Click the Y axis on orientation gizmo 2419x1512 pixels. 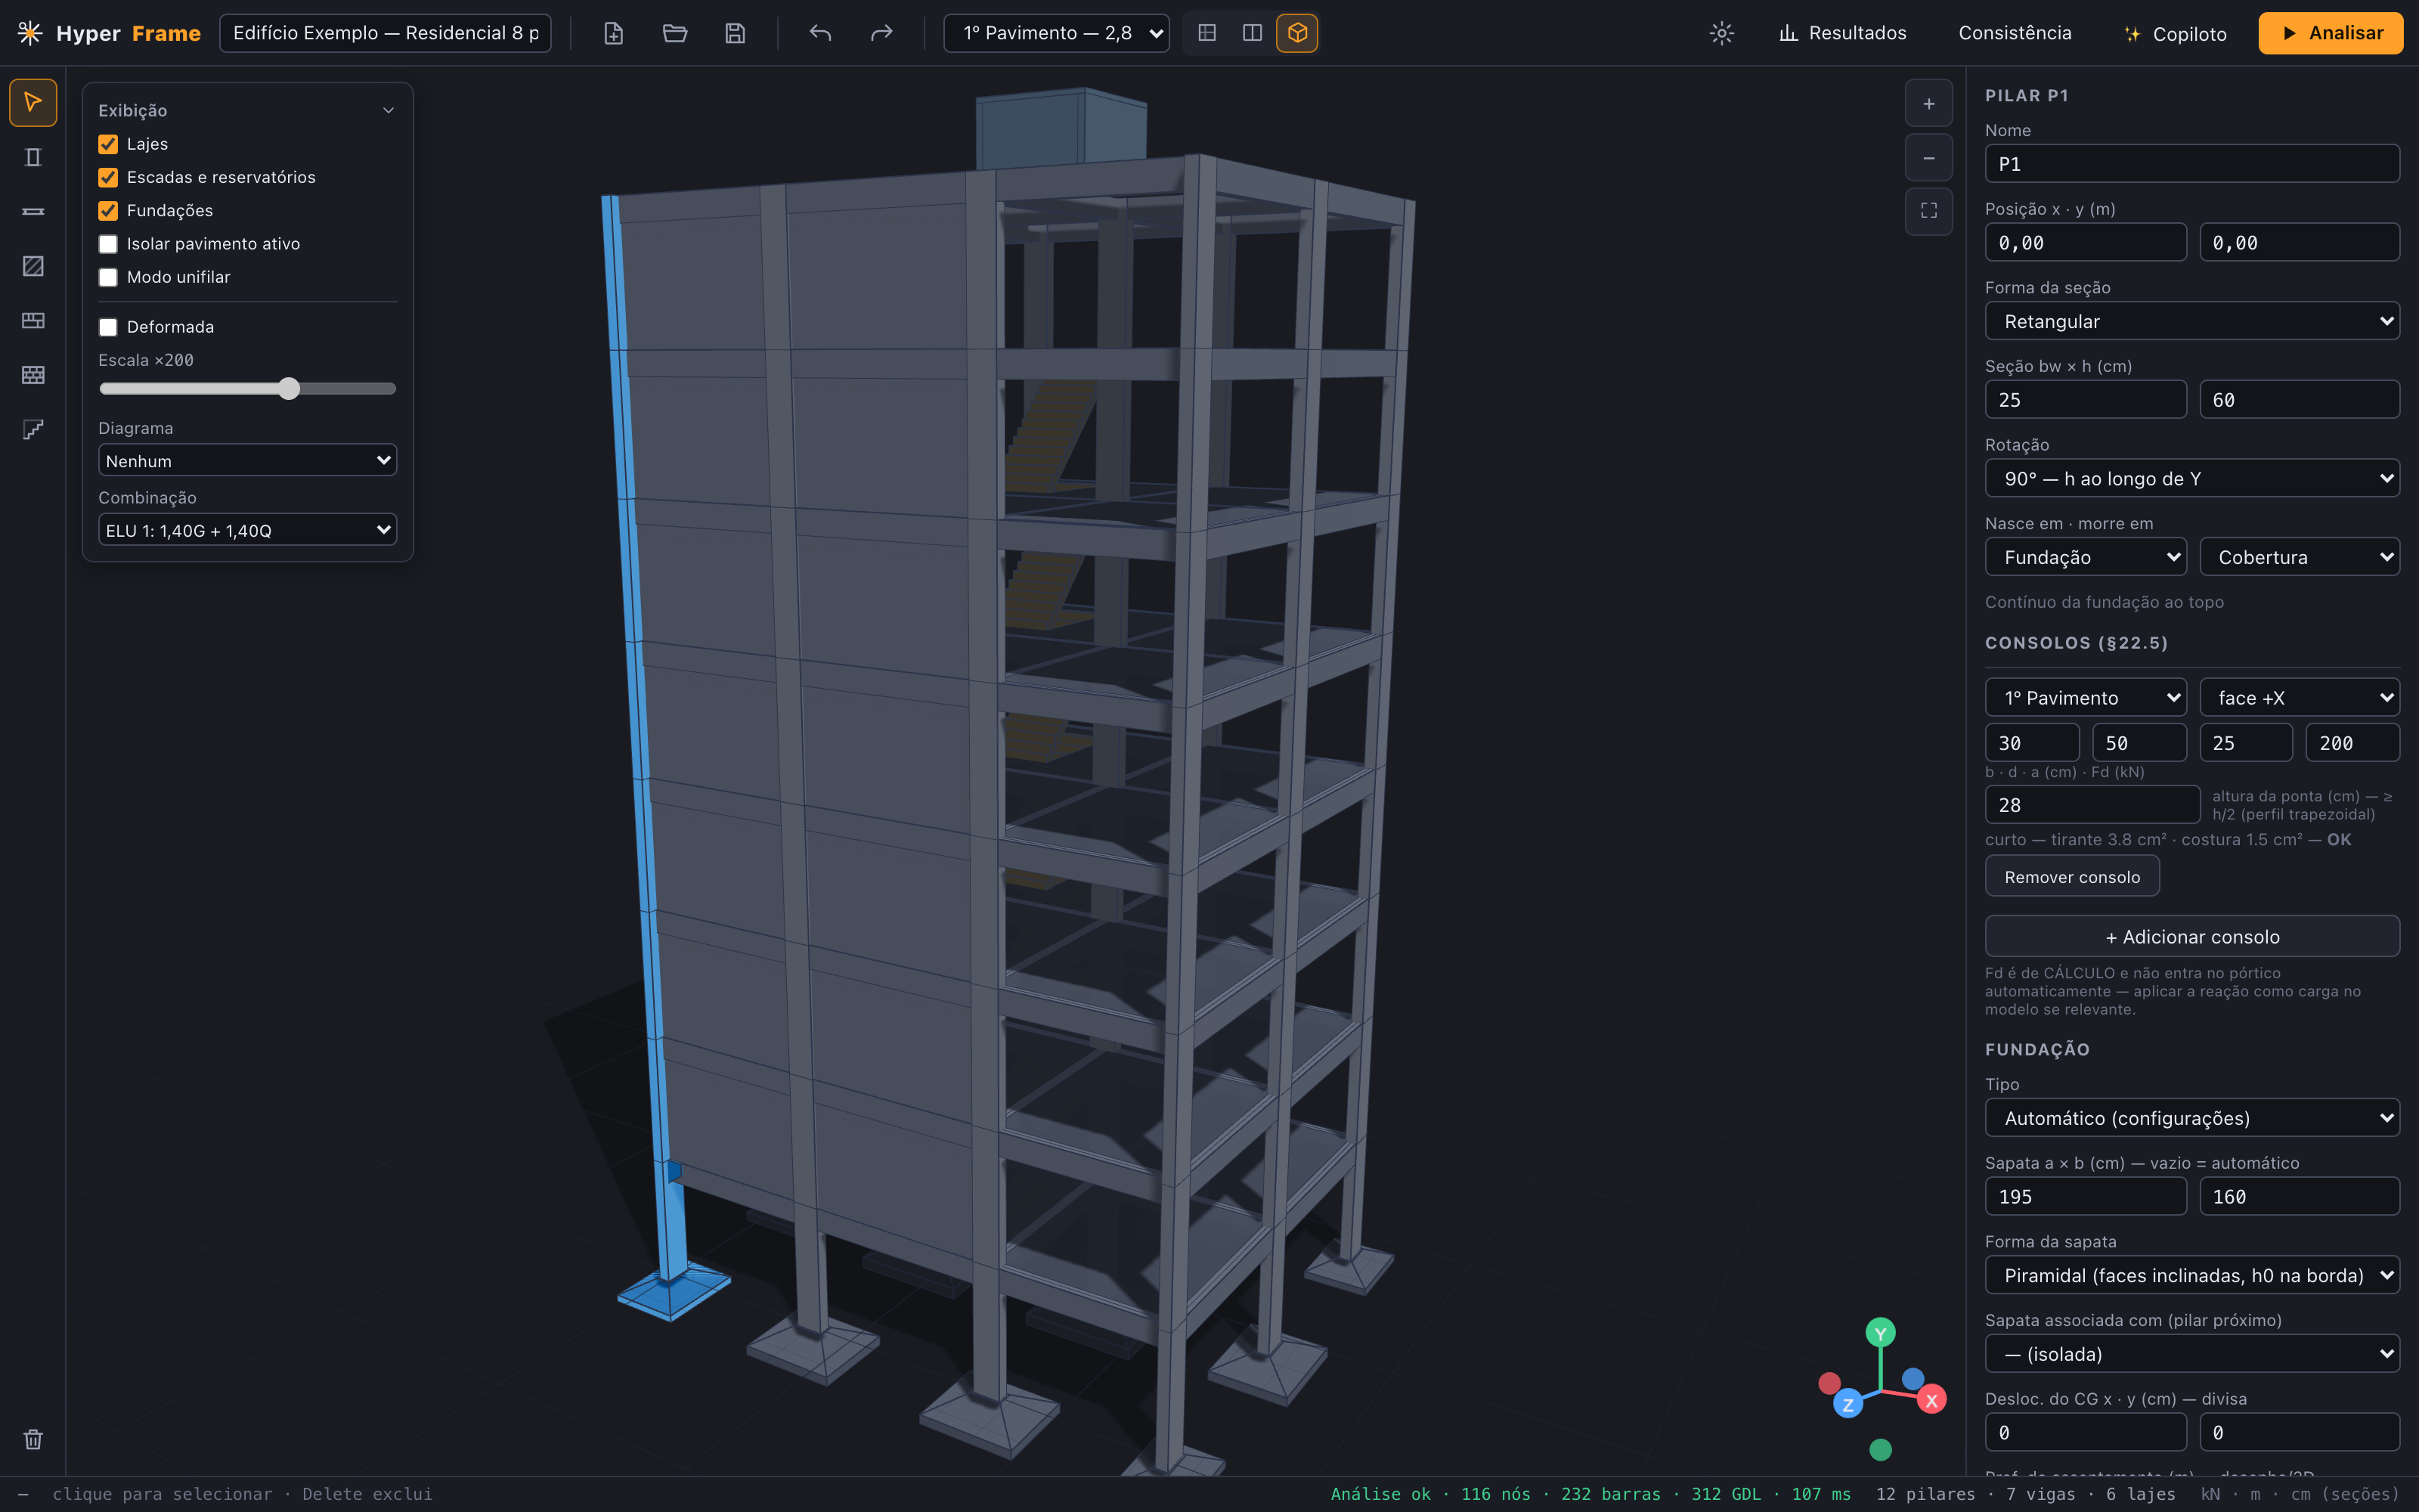click(x=1880, y=1333)
